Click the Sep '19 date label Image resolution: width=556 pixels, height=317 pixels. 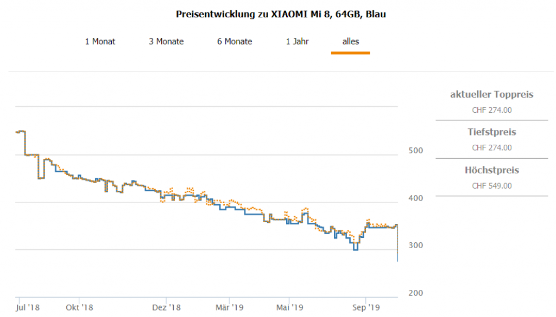coord(366,307)
